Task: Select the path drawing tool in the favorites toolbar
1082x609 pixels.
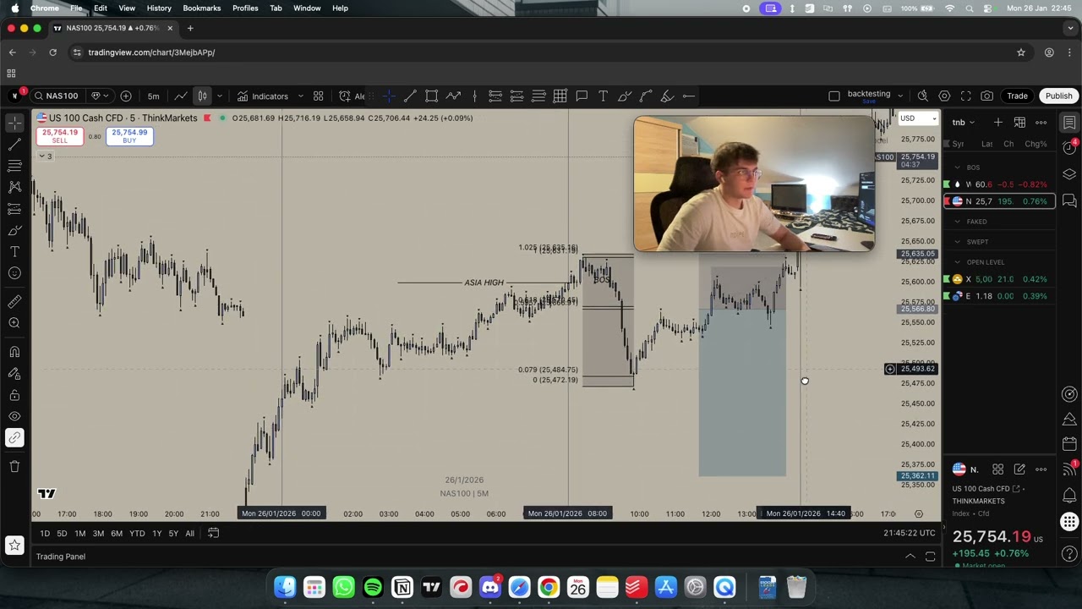Action: pos(453,96)
